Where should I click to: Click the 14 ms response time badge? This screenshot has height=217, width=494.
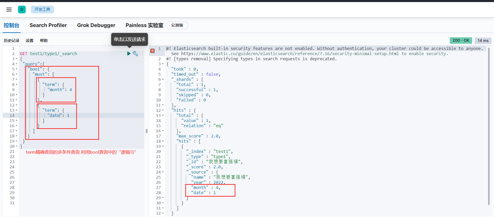coord(483,40)
